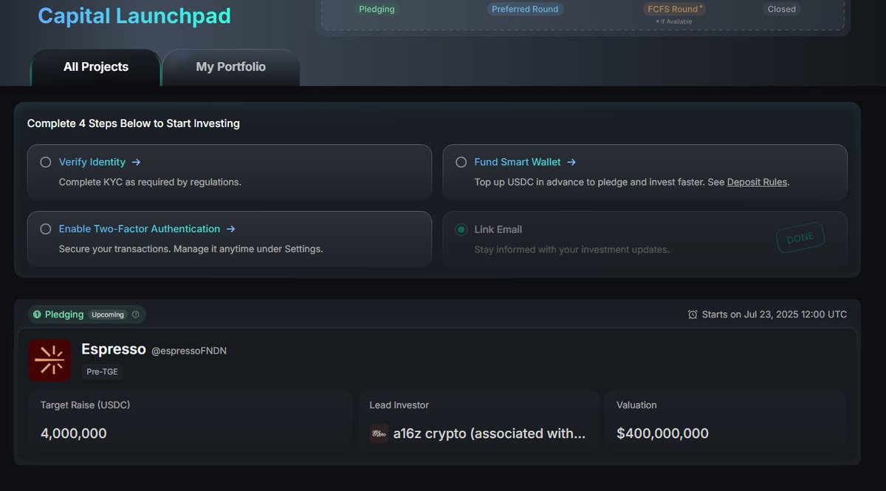Open the My Portfolio tab

230,67
